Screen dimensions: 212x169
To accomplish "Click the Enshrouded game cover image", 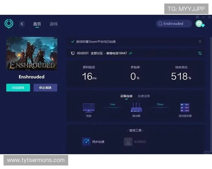I will [32, 54].
